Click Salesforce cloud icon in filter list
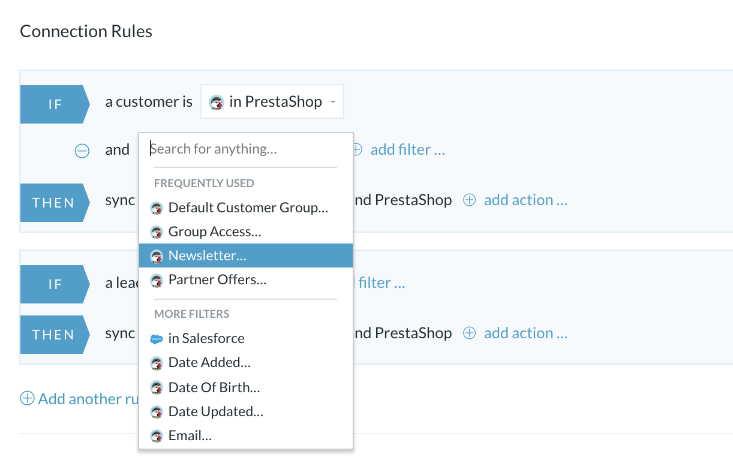This screenshot has height=457, width=733. coord(157,339)
